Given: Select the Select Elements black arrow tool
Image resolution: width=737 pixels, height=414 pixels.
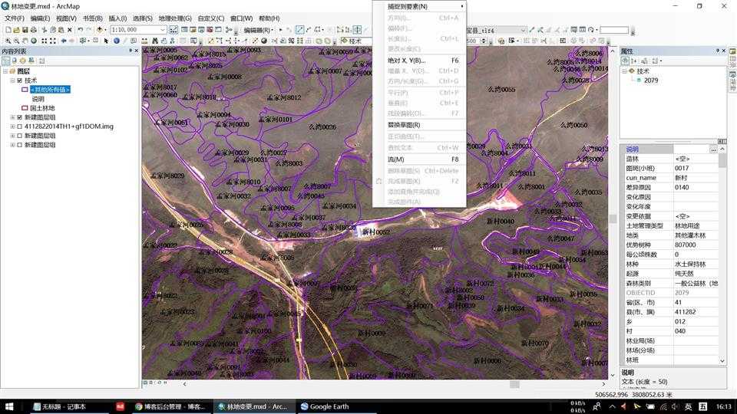Looking at the screenshot, I should click(x=106, y=41).
